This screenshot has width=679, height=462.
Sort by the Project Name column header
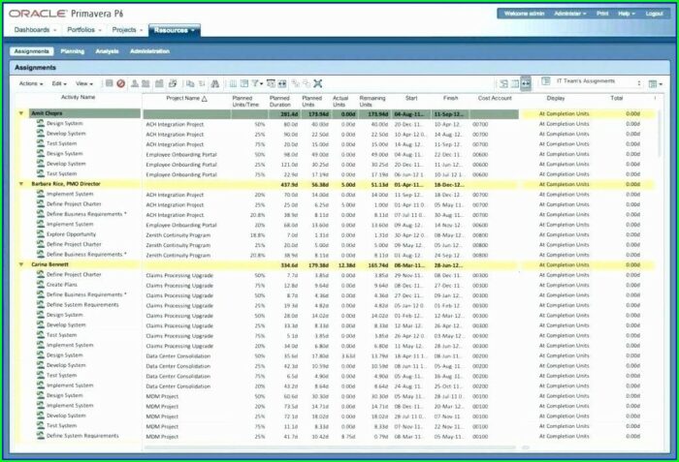click(x=186, y=99)
